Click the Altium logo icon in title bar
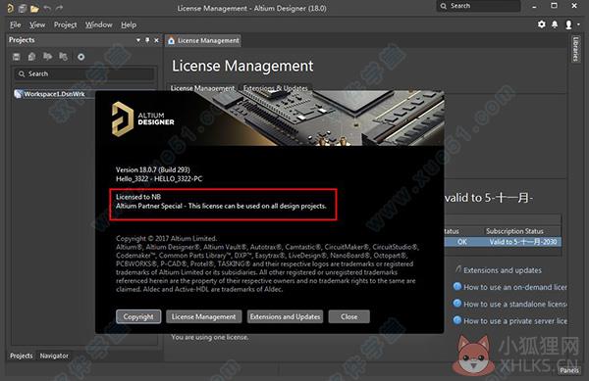The image size is (589, 381). click(10, 8)
